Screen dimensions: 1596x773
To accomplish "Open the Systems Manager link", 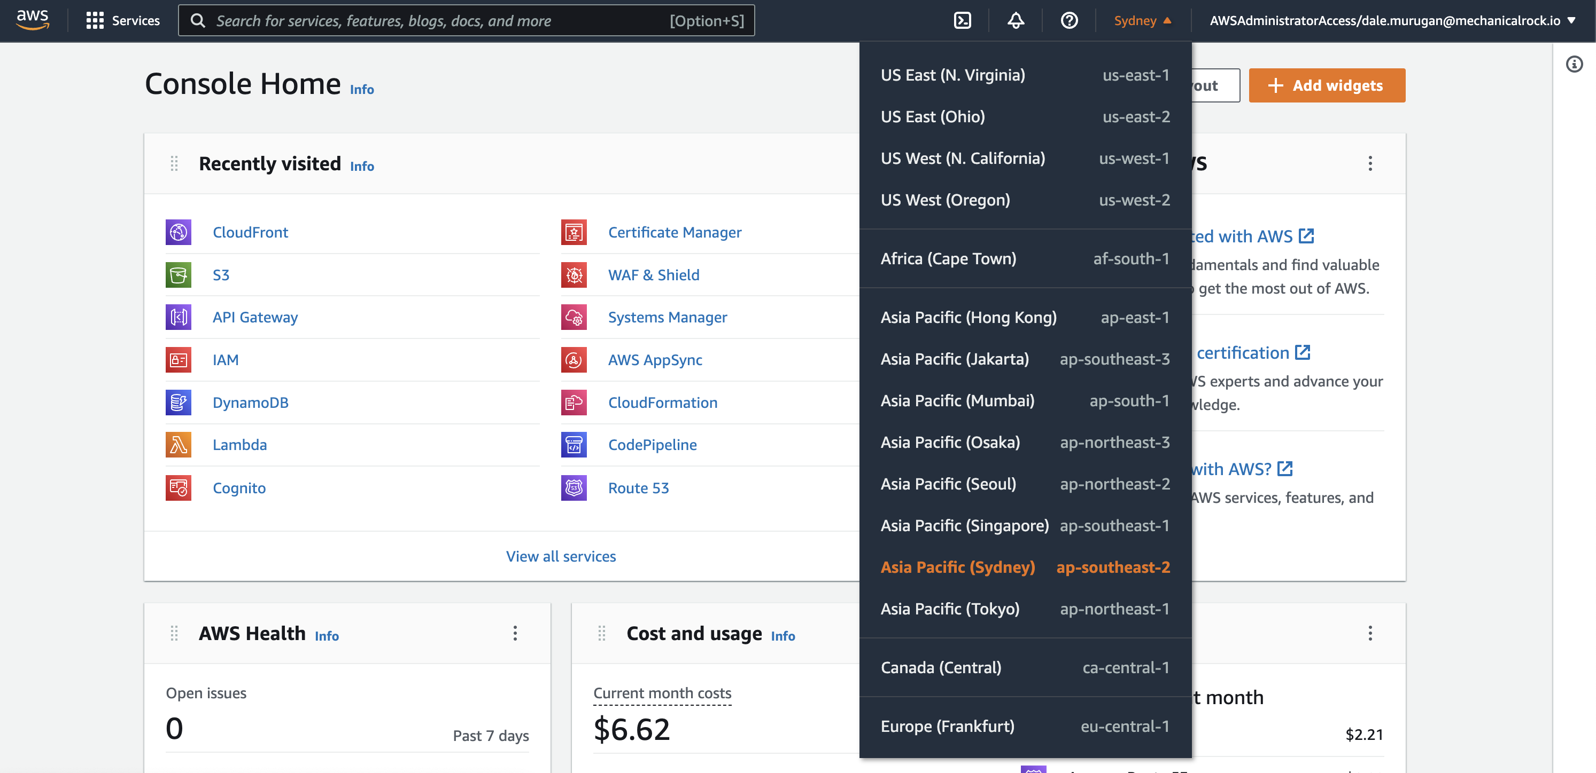I will click(667, 317).
